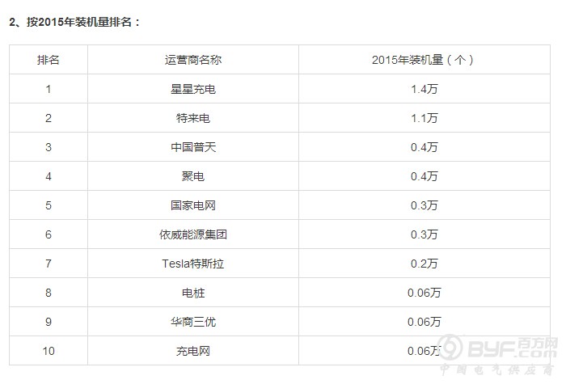This screenshot has height=384, width=566.
Task: Select the 0.06万 value for 华商三优
Action: (x=424, y=322)
